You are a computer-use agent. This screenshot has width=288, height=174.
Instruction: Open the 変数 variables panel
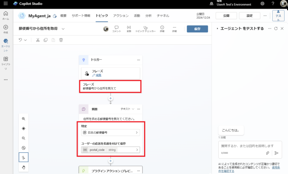click(x=129, y=29)
